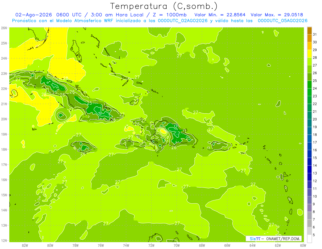The height and width of the screenshot is (249, 322).
Task: Click the "20" label on the color scale
Action: click(315, 119)
